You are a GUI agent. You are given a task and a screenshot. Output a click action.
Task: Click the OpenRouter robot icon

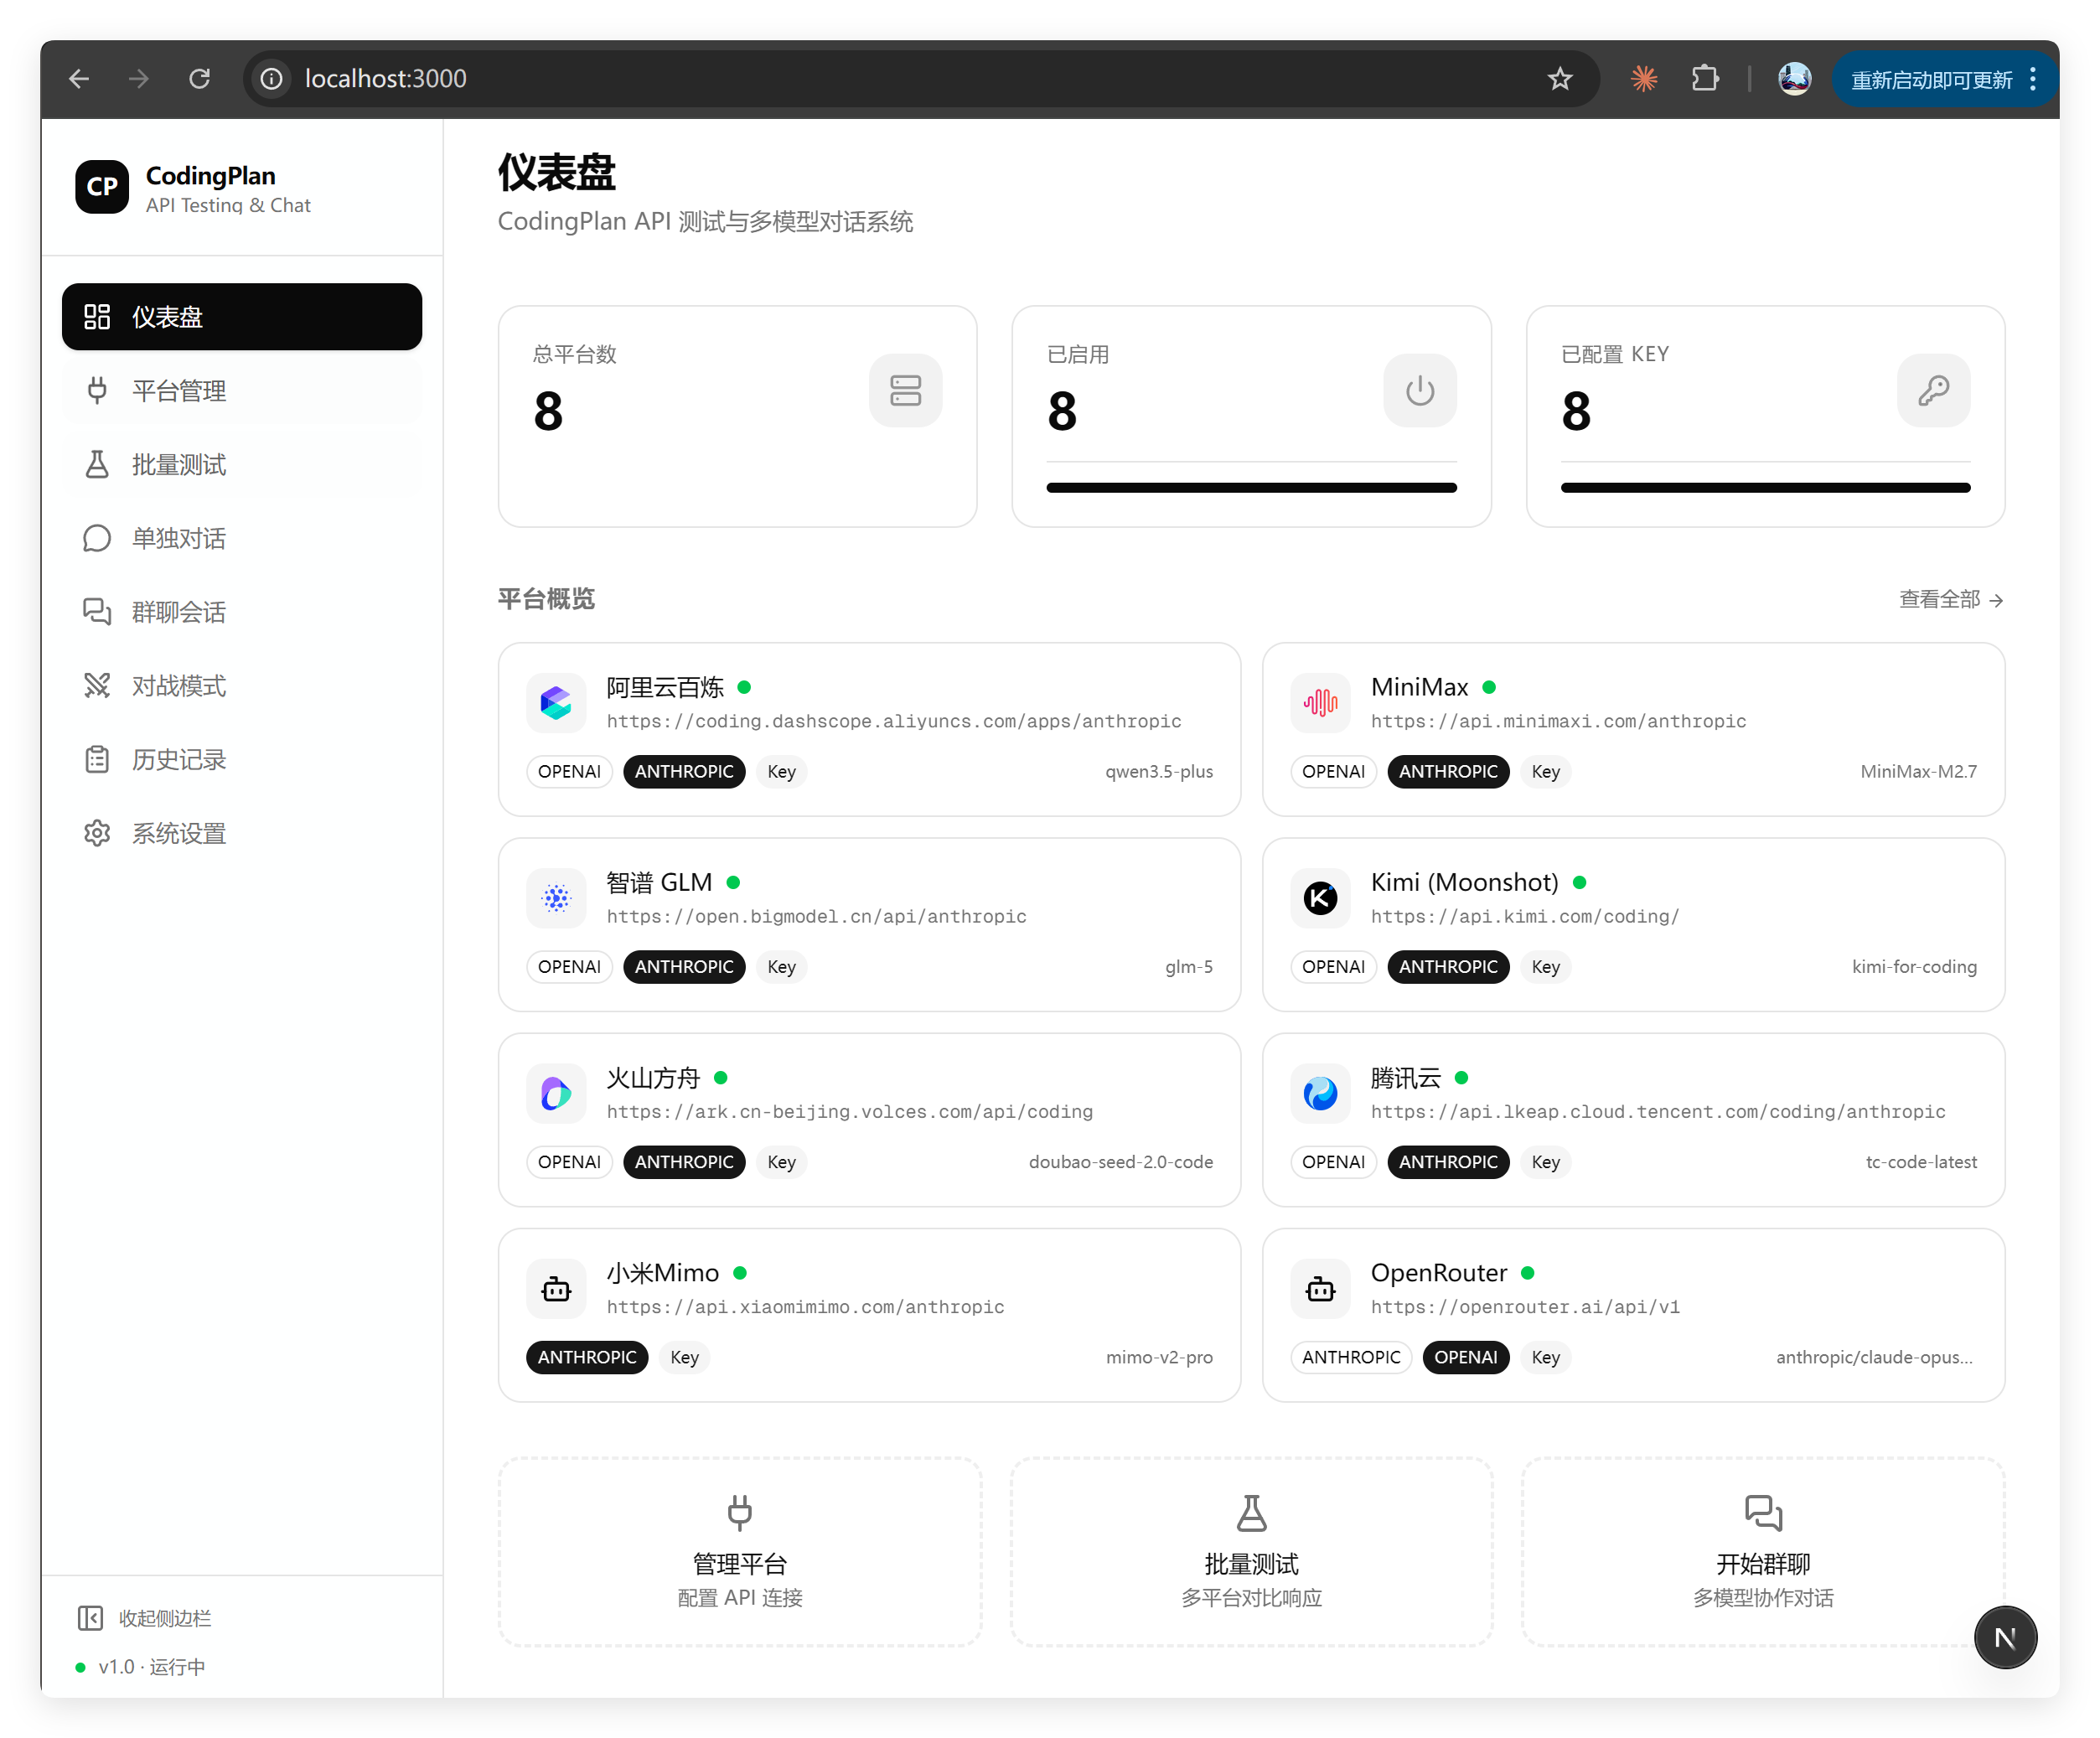(1320, 1289)
